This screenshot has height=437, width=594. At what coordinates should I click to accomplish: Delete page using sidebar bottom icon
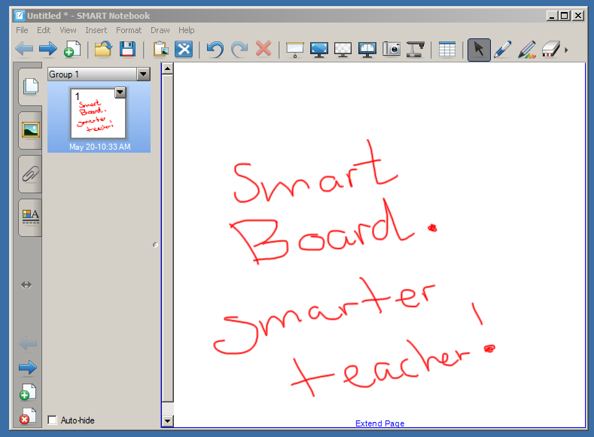(28, 416)
